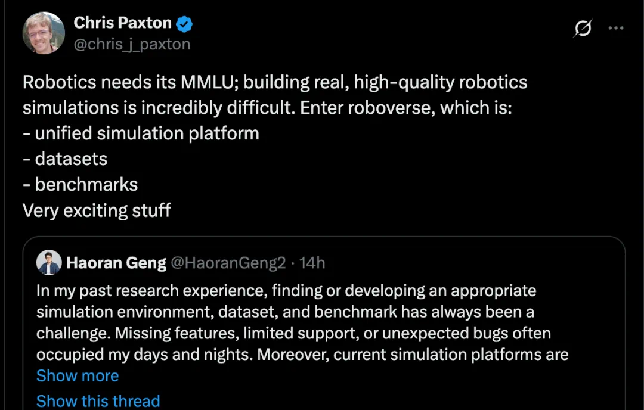Click the '- benchmarks' line of the tweet
The height and width of the screenshot is (410, 644).
coord(80,184)
